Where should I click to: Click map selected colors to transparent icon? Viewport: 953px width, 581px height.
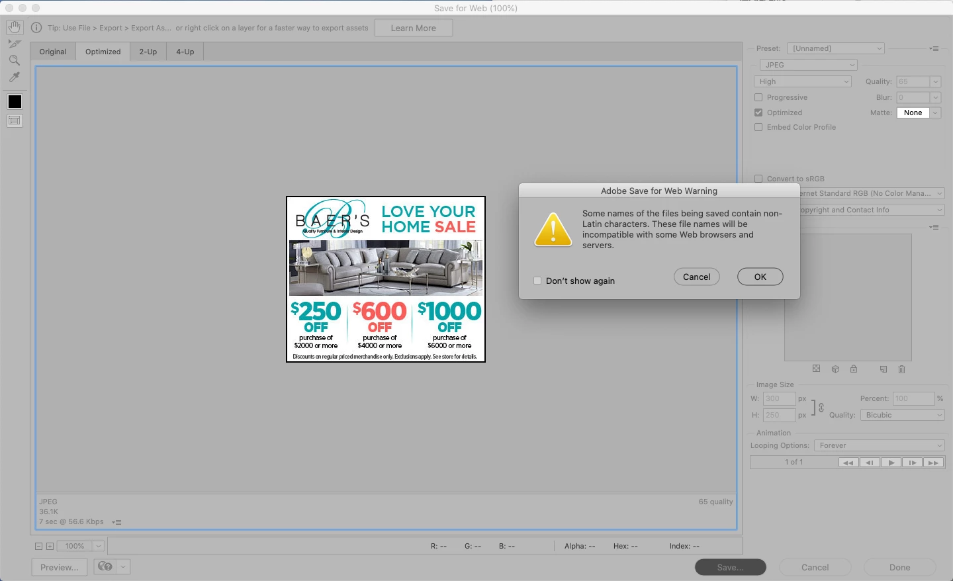point(816,369)
